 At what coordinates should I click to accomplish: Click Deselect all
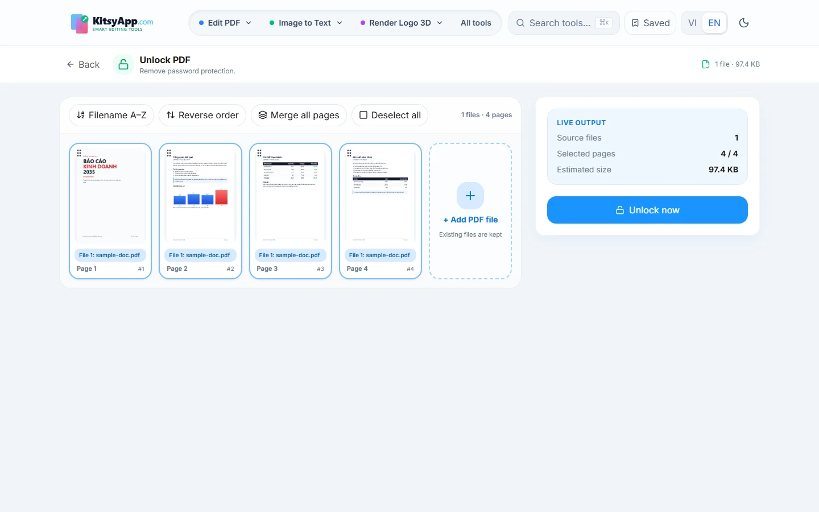[390, 115]
